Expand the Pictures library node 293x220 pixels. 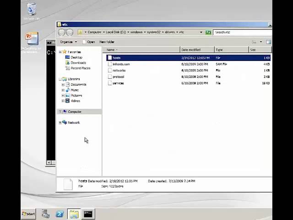[63, 96]
